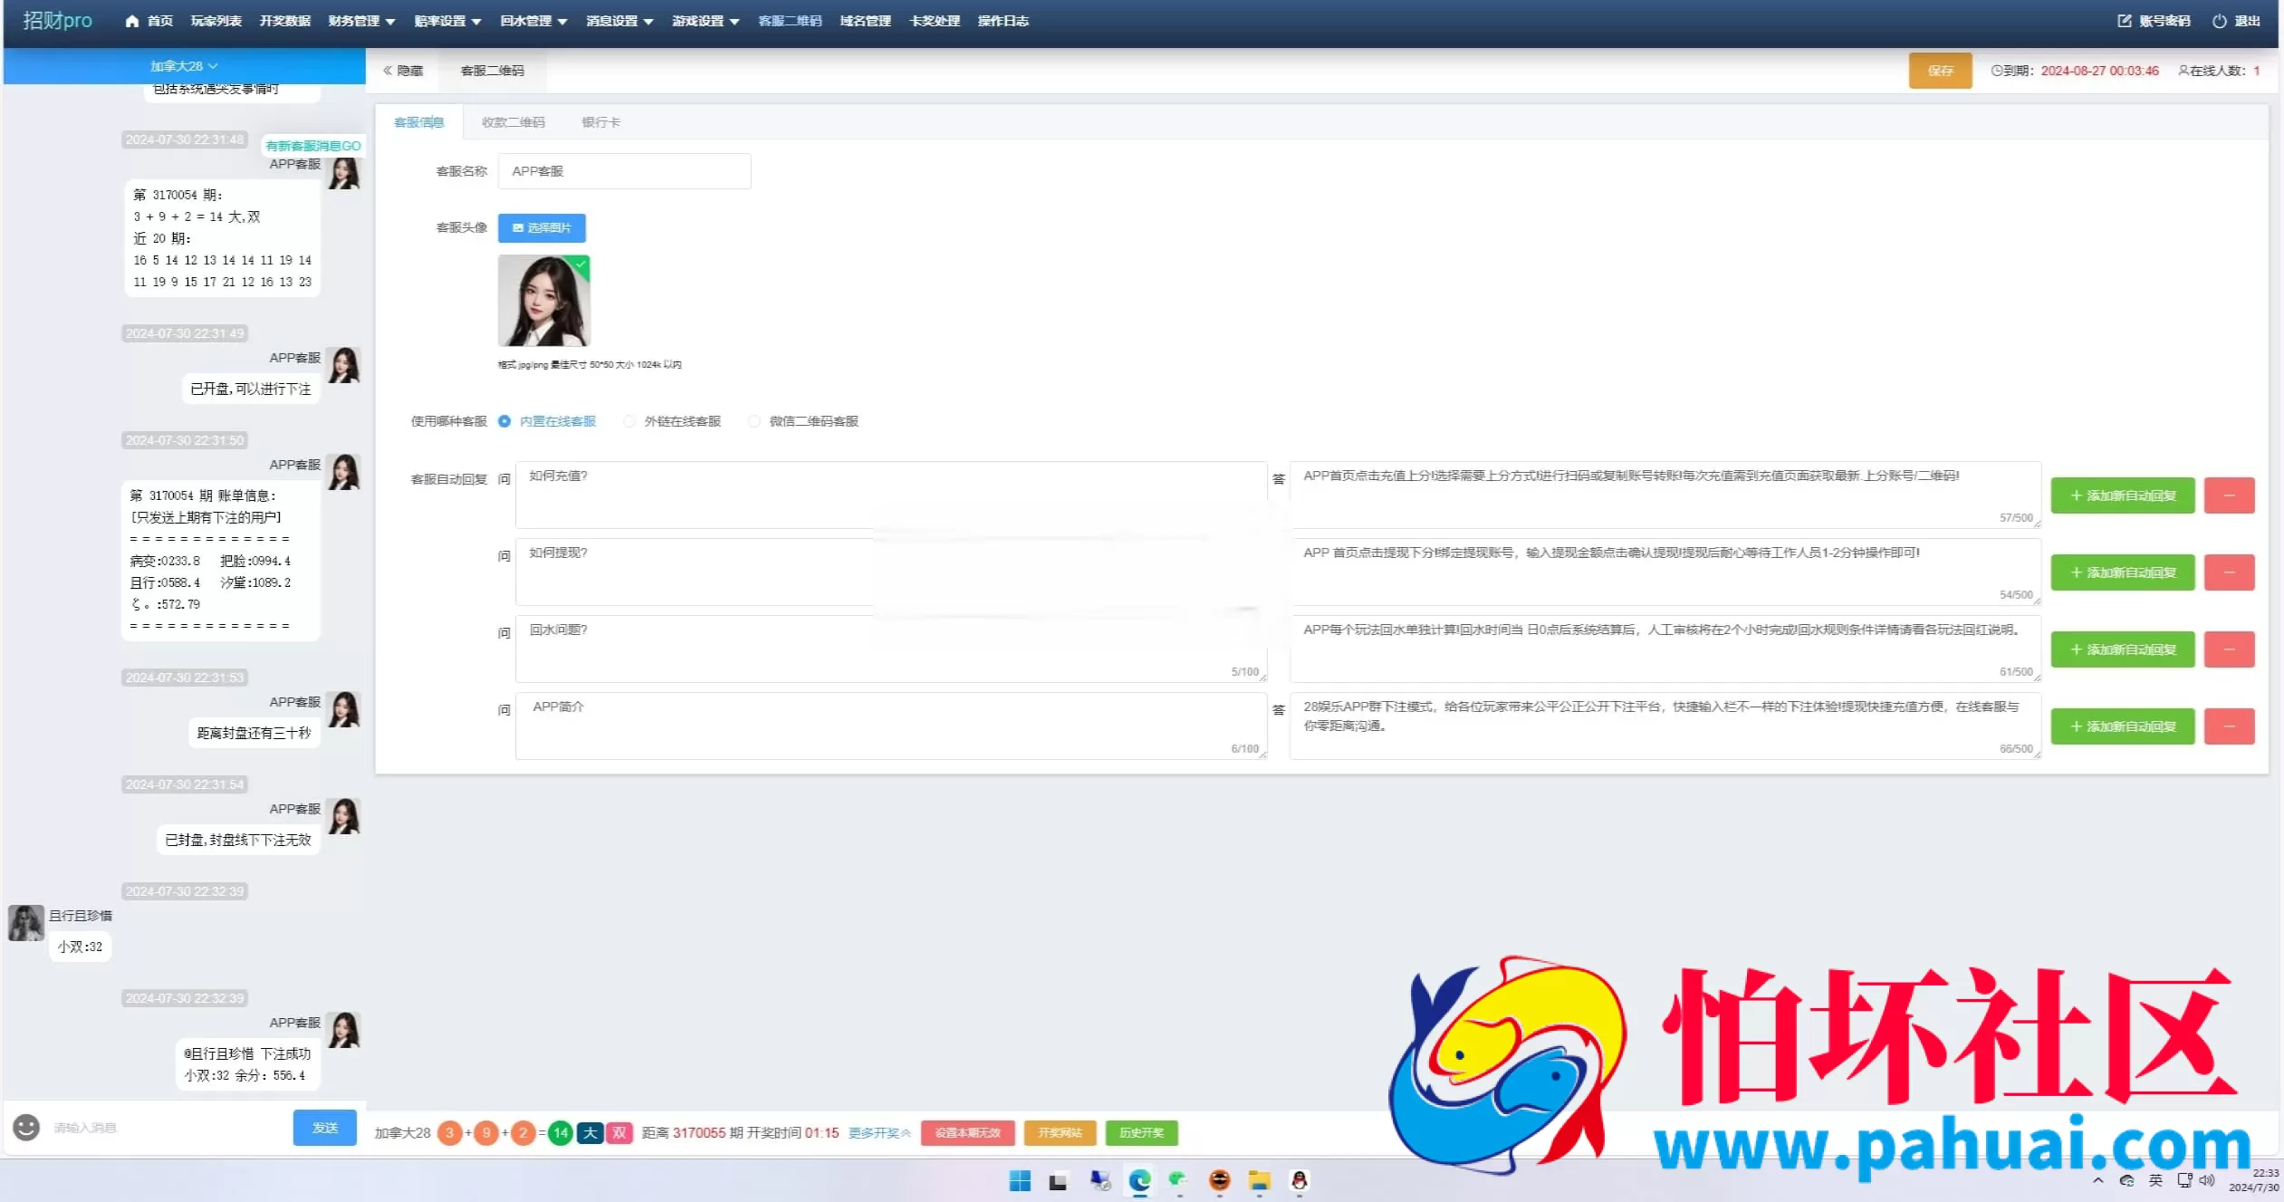2284x1202 pixels.
Task: Open WeChat from the taskbar
Action: (1178, 1179)
